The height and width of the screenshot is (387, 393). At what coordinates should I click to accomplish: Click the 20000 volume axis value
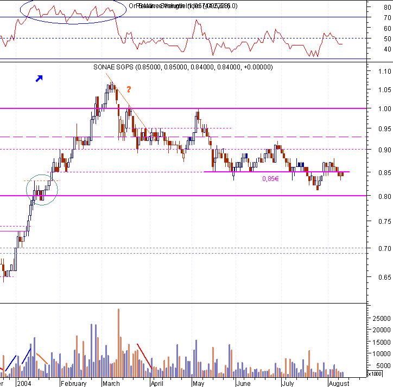pyautogui.click(x=382, y=330)
